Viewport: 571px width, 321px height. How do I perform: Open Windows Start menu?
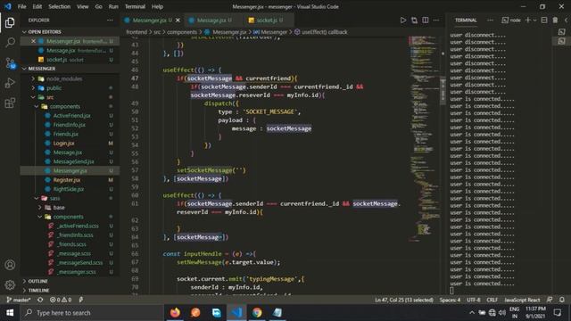[x=10, y=313]
